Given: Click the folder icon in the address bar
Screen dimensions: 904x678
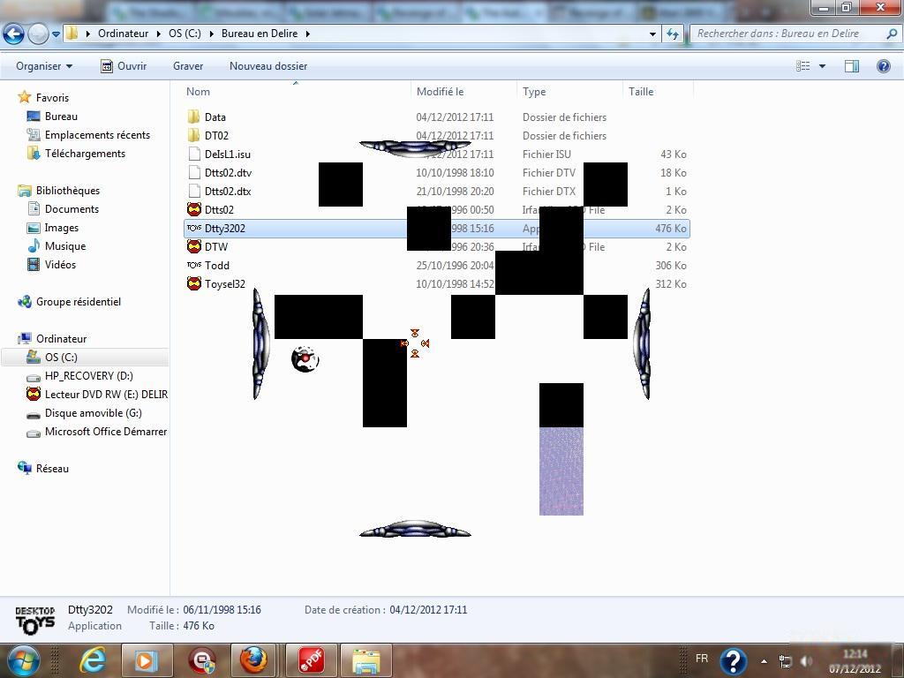Looking at the screenshot, I should click(72, 34).
